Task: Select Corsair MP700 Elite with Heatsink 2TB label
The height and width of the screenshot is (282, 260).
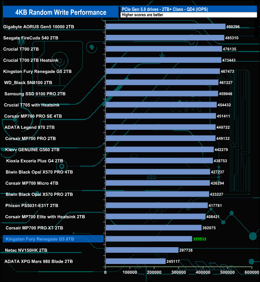Action: 45,217
